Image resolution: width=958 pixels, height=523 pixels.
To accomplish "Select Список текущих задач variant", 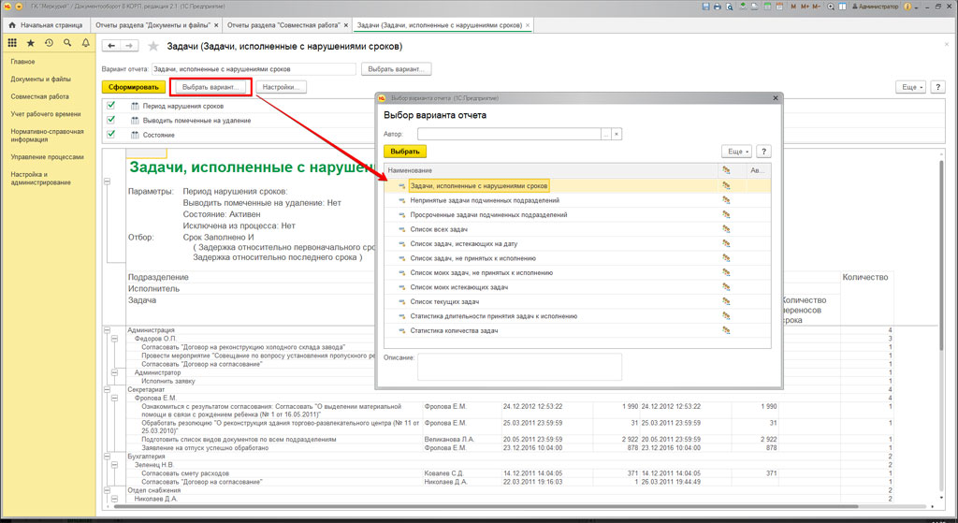I will click(444, 302).
